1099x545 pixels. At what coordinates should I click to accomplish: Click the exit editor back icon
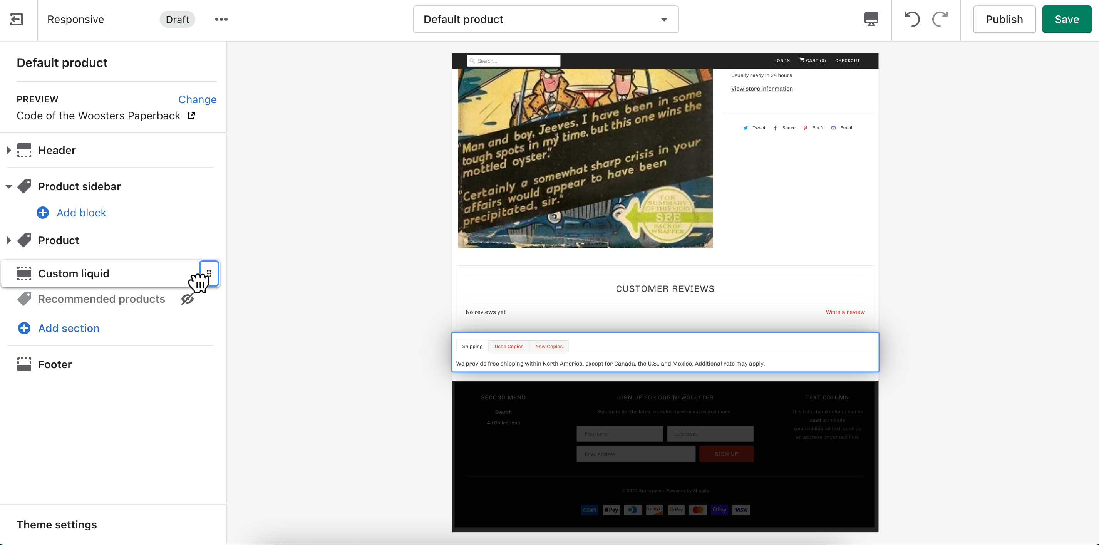[x=16, y=19]
